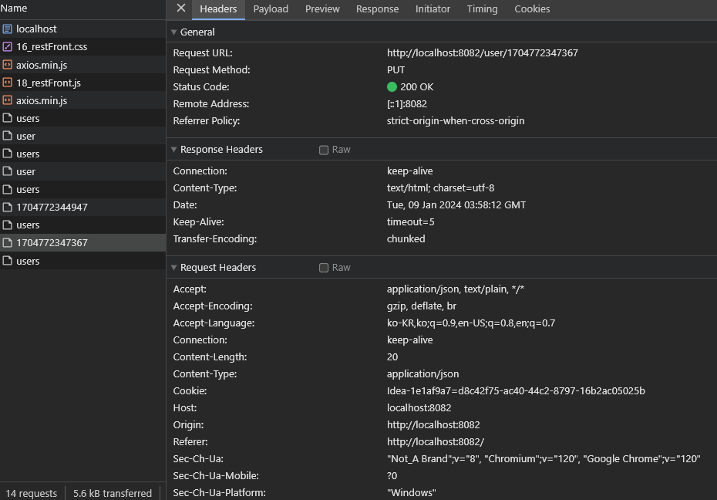The image size is (717, 500).
Task: Click the timeout=5 Keep-Alive value
Action: coord(410,222)
